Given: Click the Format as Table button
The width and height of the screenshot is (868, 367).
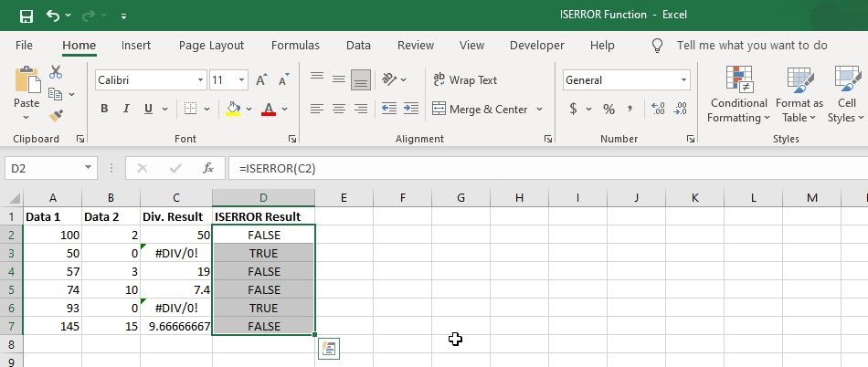Looking at the screenshot, I should 799,94.
